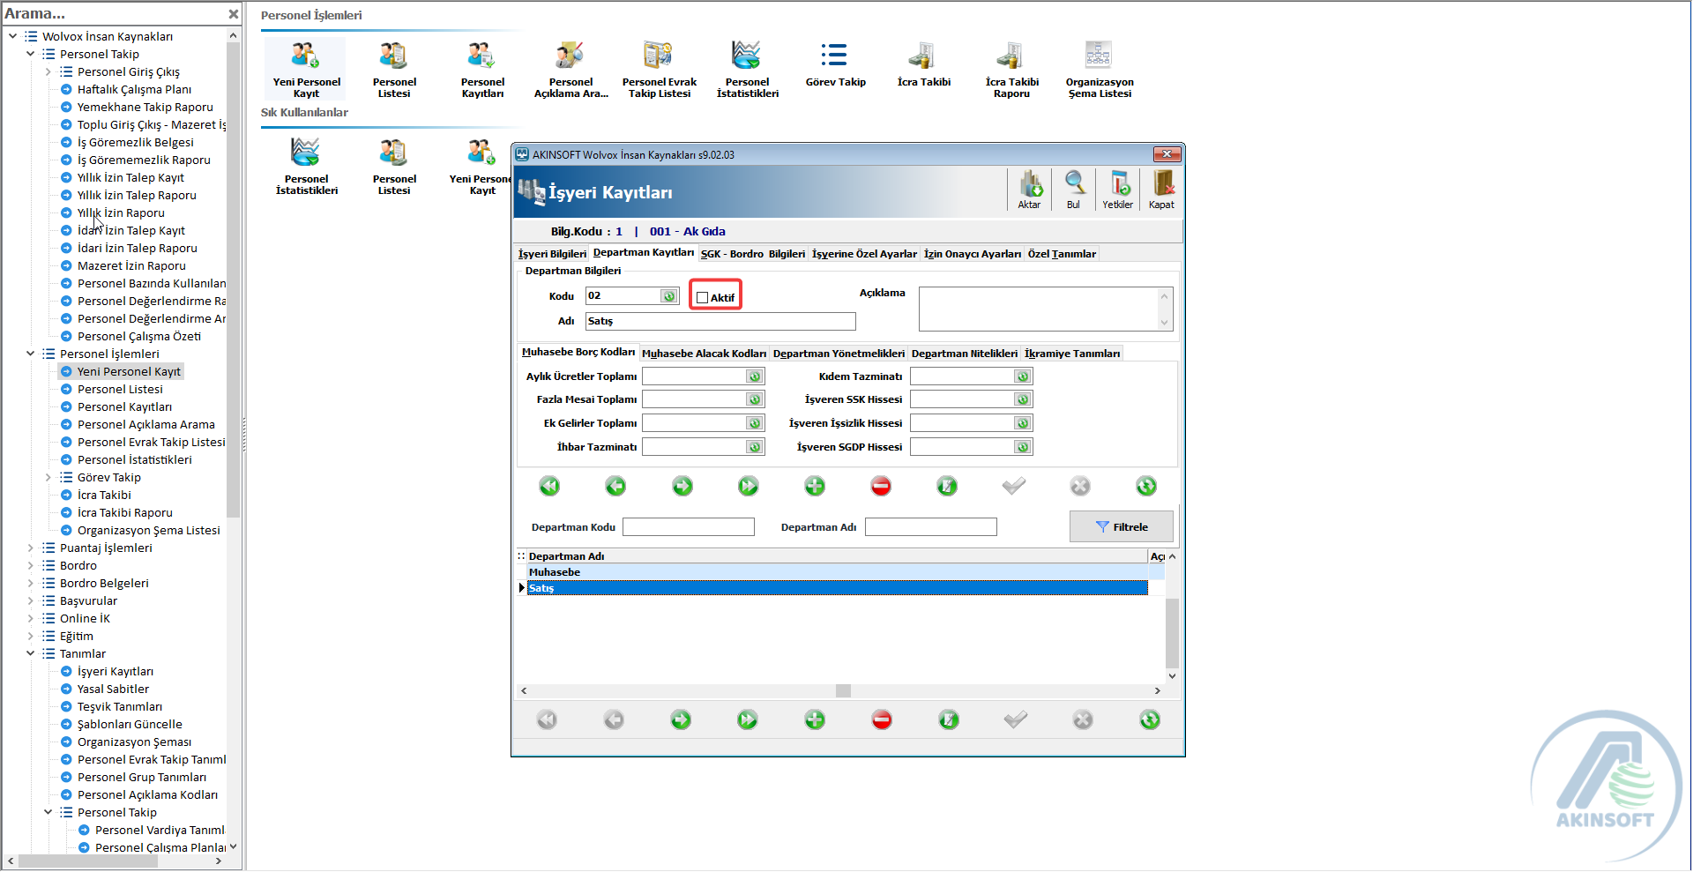Switch to Muhasebe Alacak Kodları tab
The image size is (1693, 872).
(705, 354)
